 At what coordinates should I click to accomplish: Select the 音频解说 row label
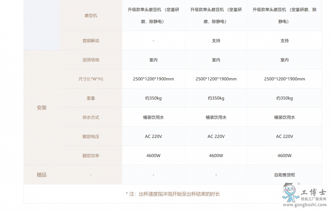click(x=91, y=41)
